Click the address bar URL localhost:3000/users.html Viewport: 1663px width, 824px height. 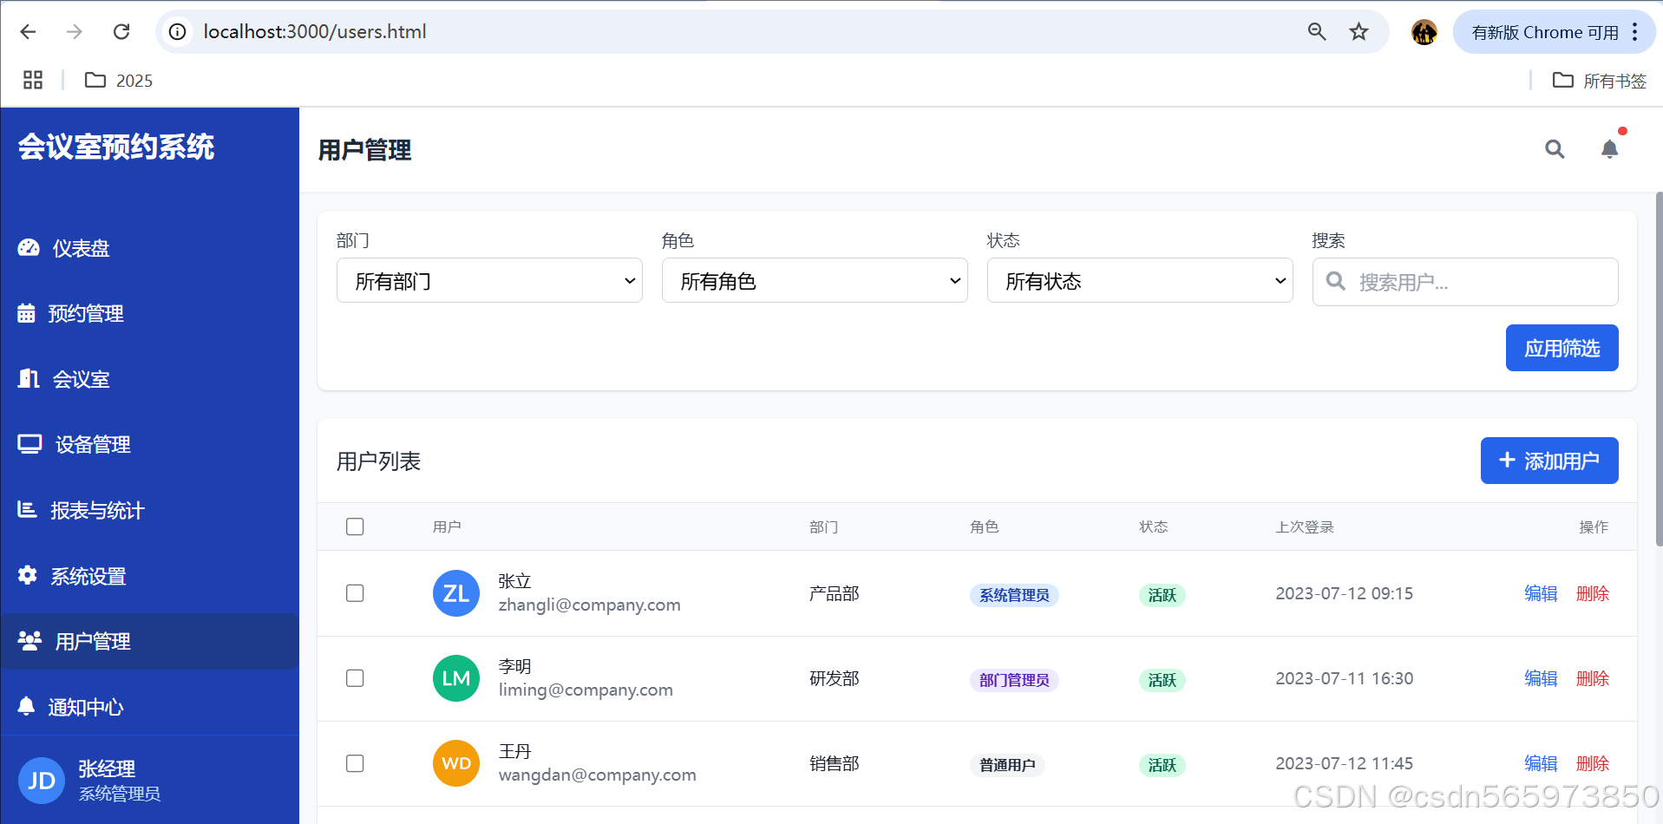[x=315, y=32]
